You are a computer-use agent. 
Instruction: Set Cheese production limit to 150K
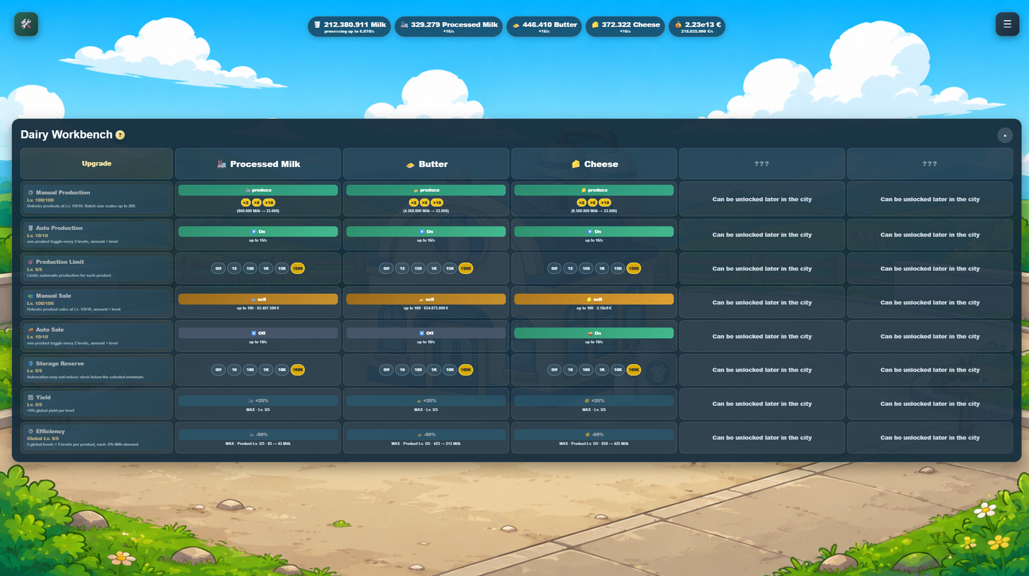pyautogui.click(x=633, y=268)
